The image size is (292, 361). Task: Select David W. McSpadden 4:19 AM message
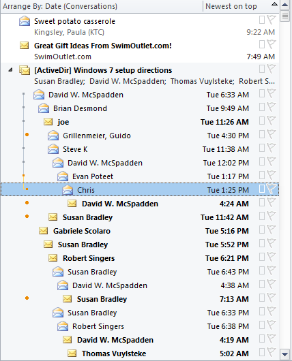[x=140, y=339]
